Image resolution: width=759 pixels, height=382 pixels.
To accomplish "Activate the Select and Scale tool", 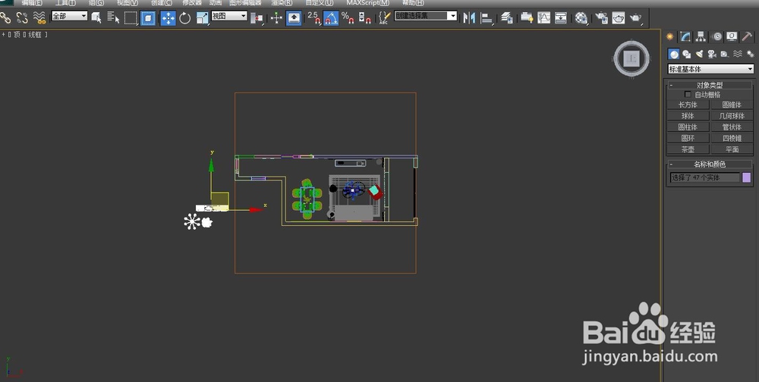I will (203, 18).
